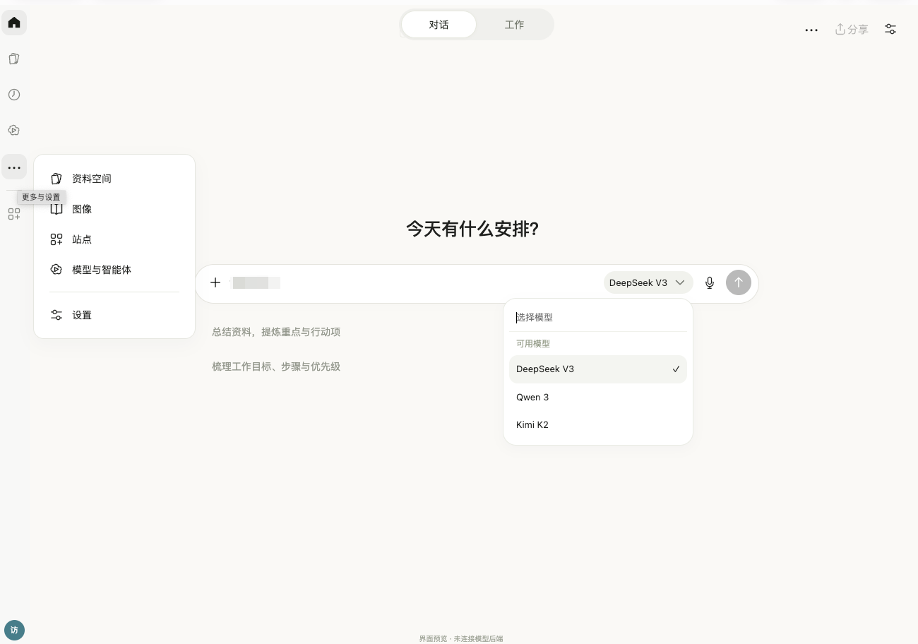
Task: Click the plus attachment icon in input box
Action: 215,282
